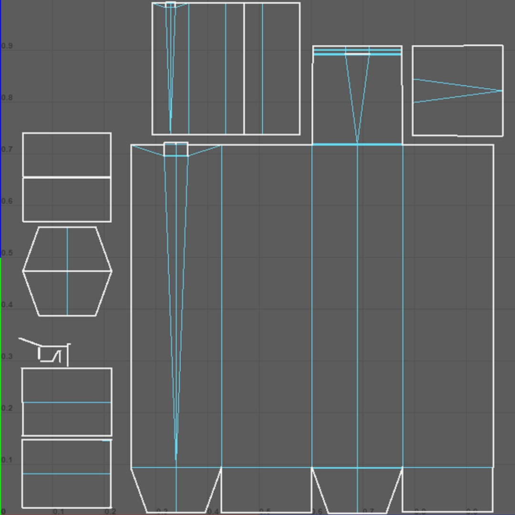Pick the lower plain rectangle of the stacked pair
This screenshot has width=515, height=515.
coord(67,200)
